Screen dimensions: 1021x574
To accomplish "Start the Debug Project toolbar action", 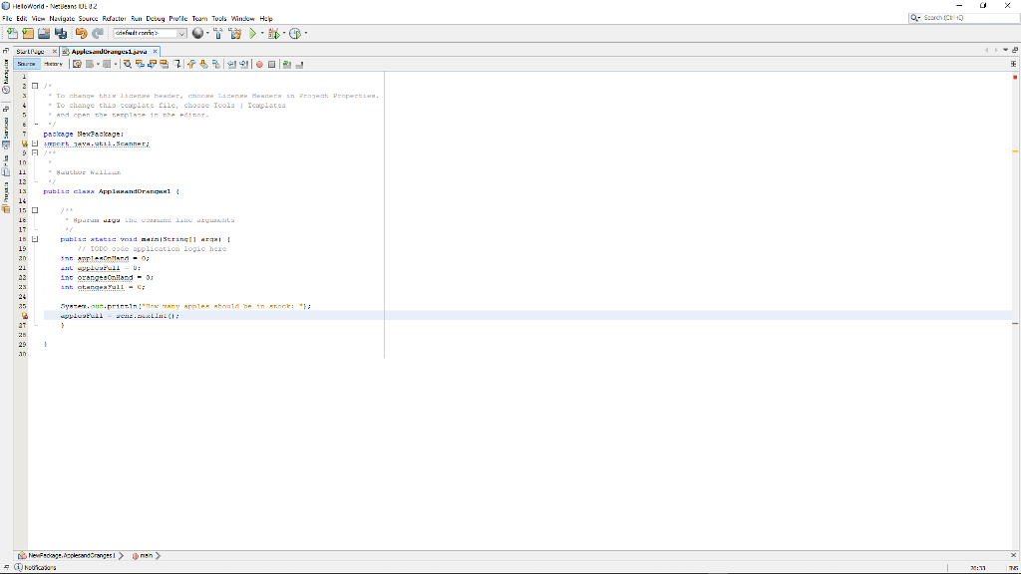I will click(x=275, y=33).
